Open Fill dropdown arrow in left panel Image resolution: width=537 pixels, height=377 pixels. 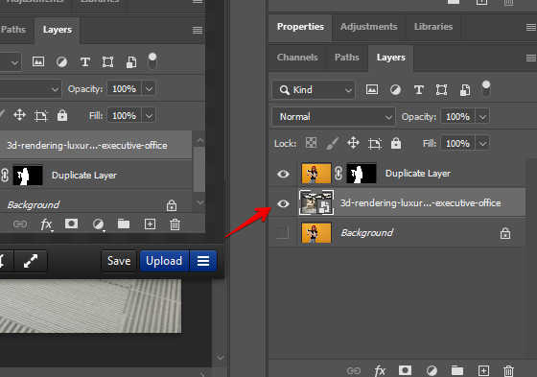click(x=149, y=115)
